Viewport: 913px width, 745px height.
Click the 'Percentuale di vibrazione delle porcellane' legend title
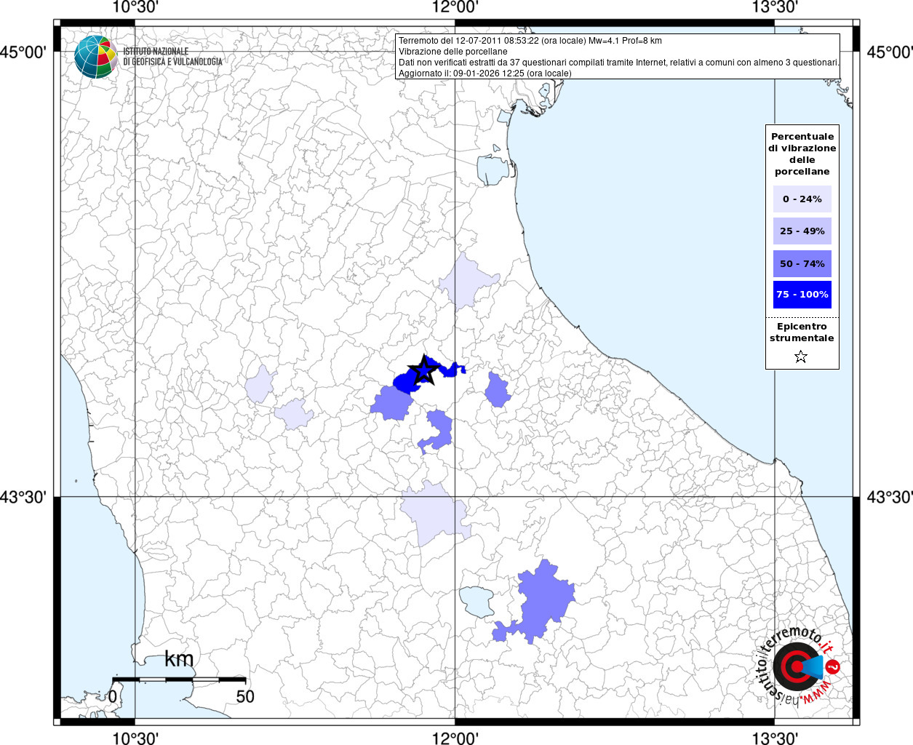(x=802, y=154)
